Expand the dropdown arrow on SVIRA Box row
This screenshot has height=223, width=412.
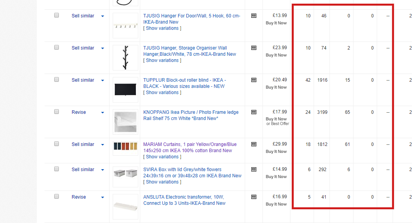click(x=103, y=169)
